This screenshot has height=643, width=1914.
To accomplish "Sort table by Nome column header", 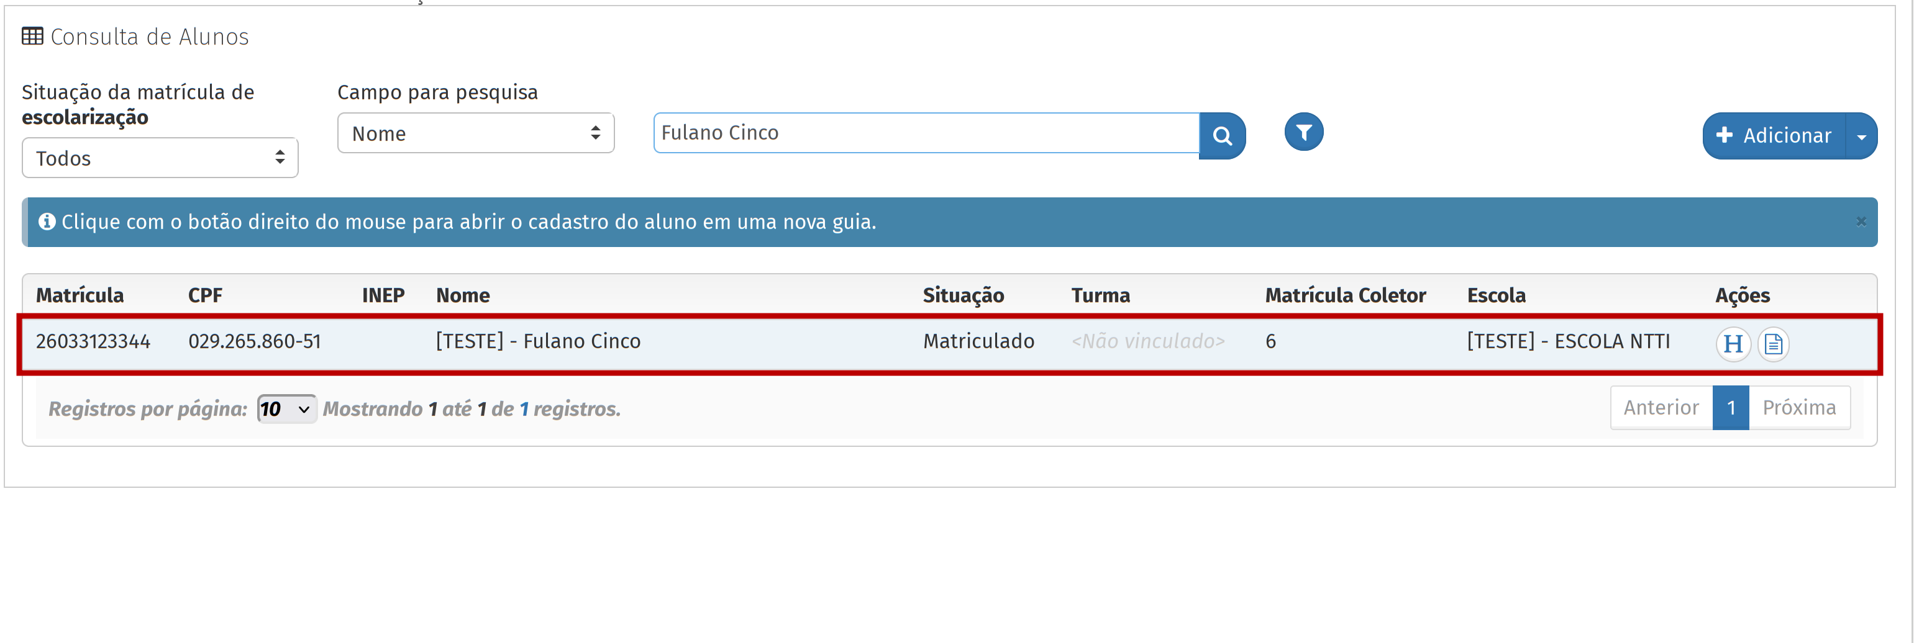I will (463, 295).
